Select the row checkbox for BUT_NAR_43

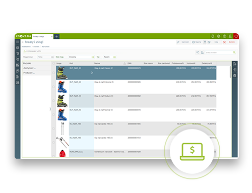click(x=53, y=114)
